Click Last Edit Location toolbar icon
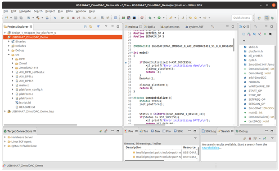279x171 pixels. pyautogui.click(x=190, y=18)
